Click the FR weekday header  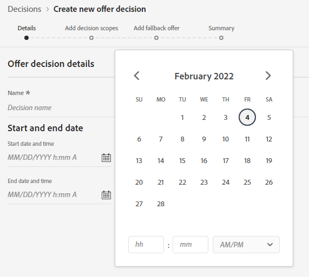pyautogui.click(x=247, y=99)
